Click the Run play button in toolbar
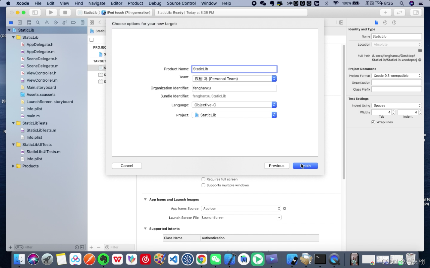 pos(51,13)
